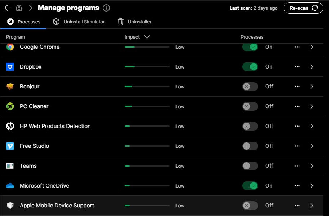Go to home via house icon
Screen dimensions: 329x216
(x=19, y=8)
